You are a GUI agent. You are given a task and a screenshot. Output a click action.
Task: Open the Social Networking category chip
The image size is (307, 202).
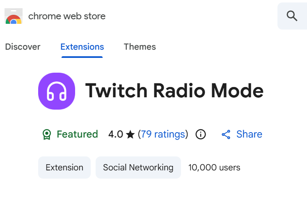tap(138, 168)
